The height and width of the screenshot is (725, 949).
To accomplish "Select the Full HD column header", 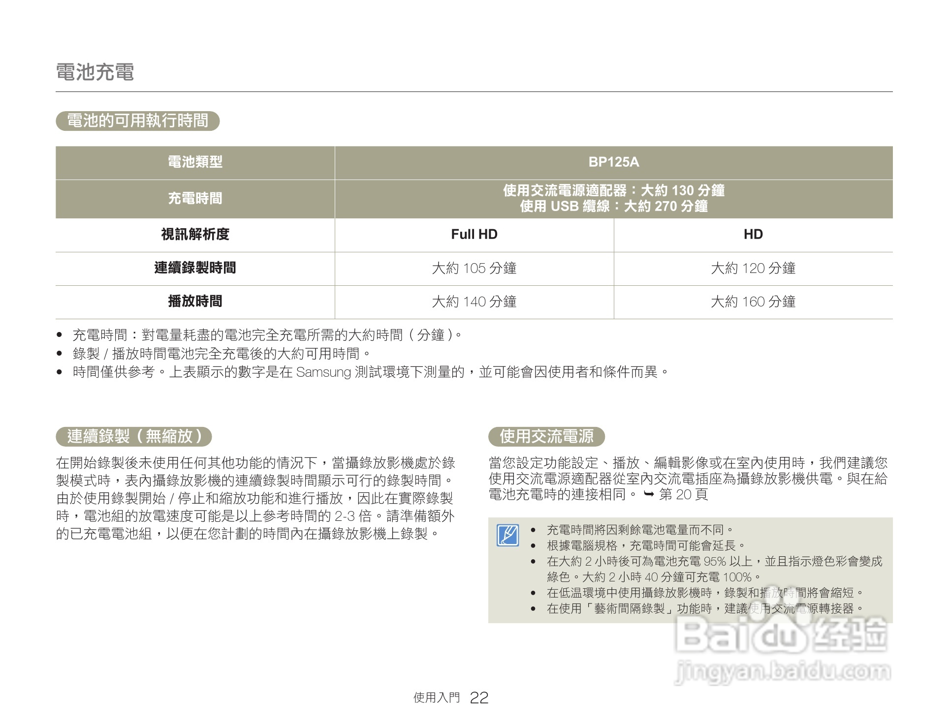I will (x=474, y=235).
